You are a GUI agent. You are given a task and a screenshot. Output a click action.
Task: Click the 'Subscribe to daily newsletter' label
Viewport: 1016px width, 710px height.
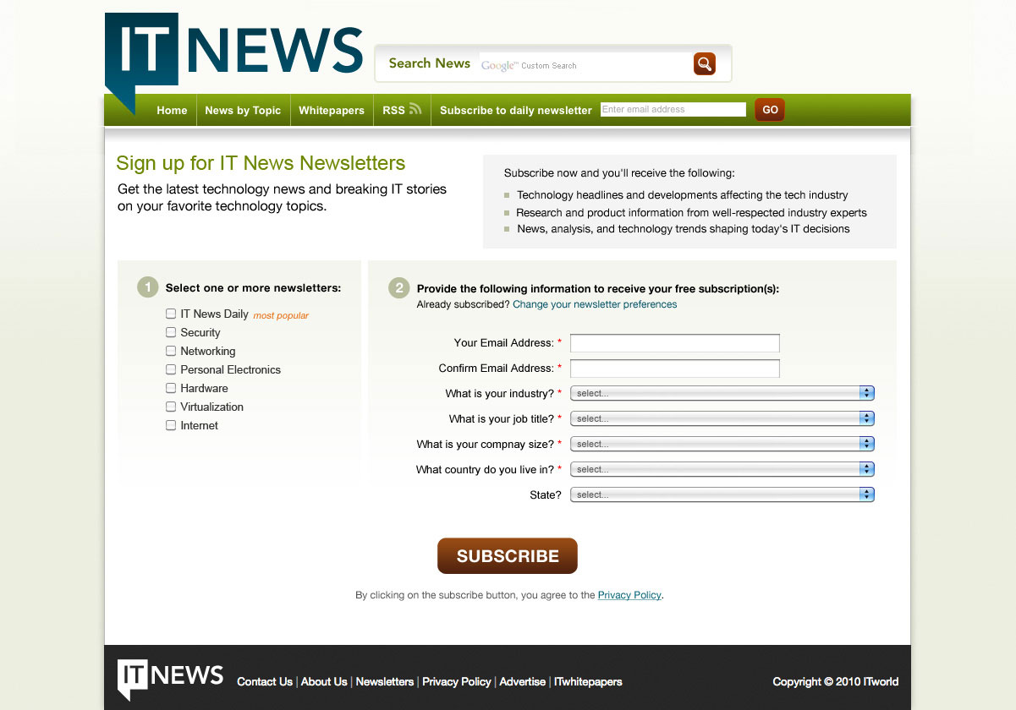point(516,111)
